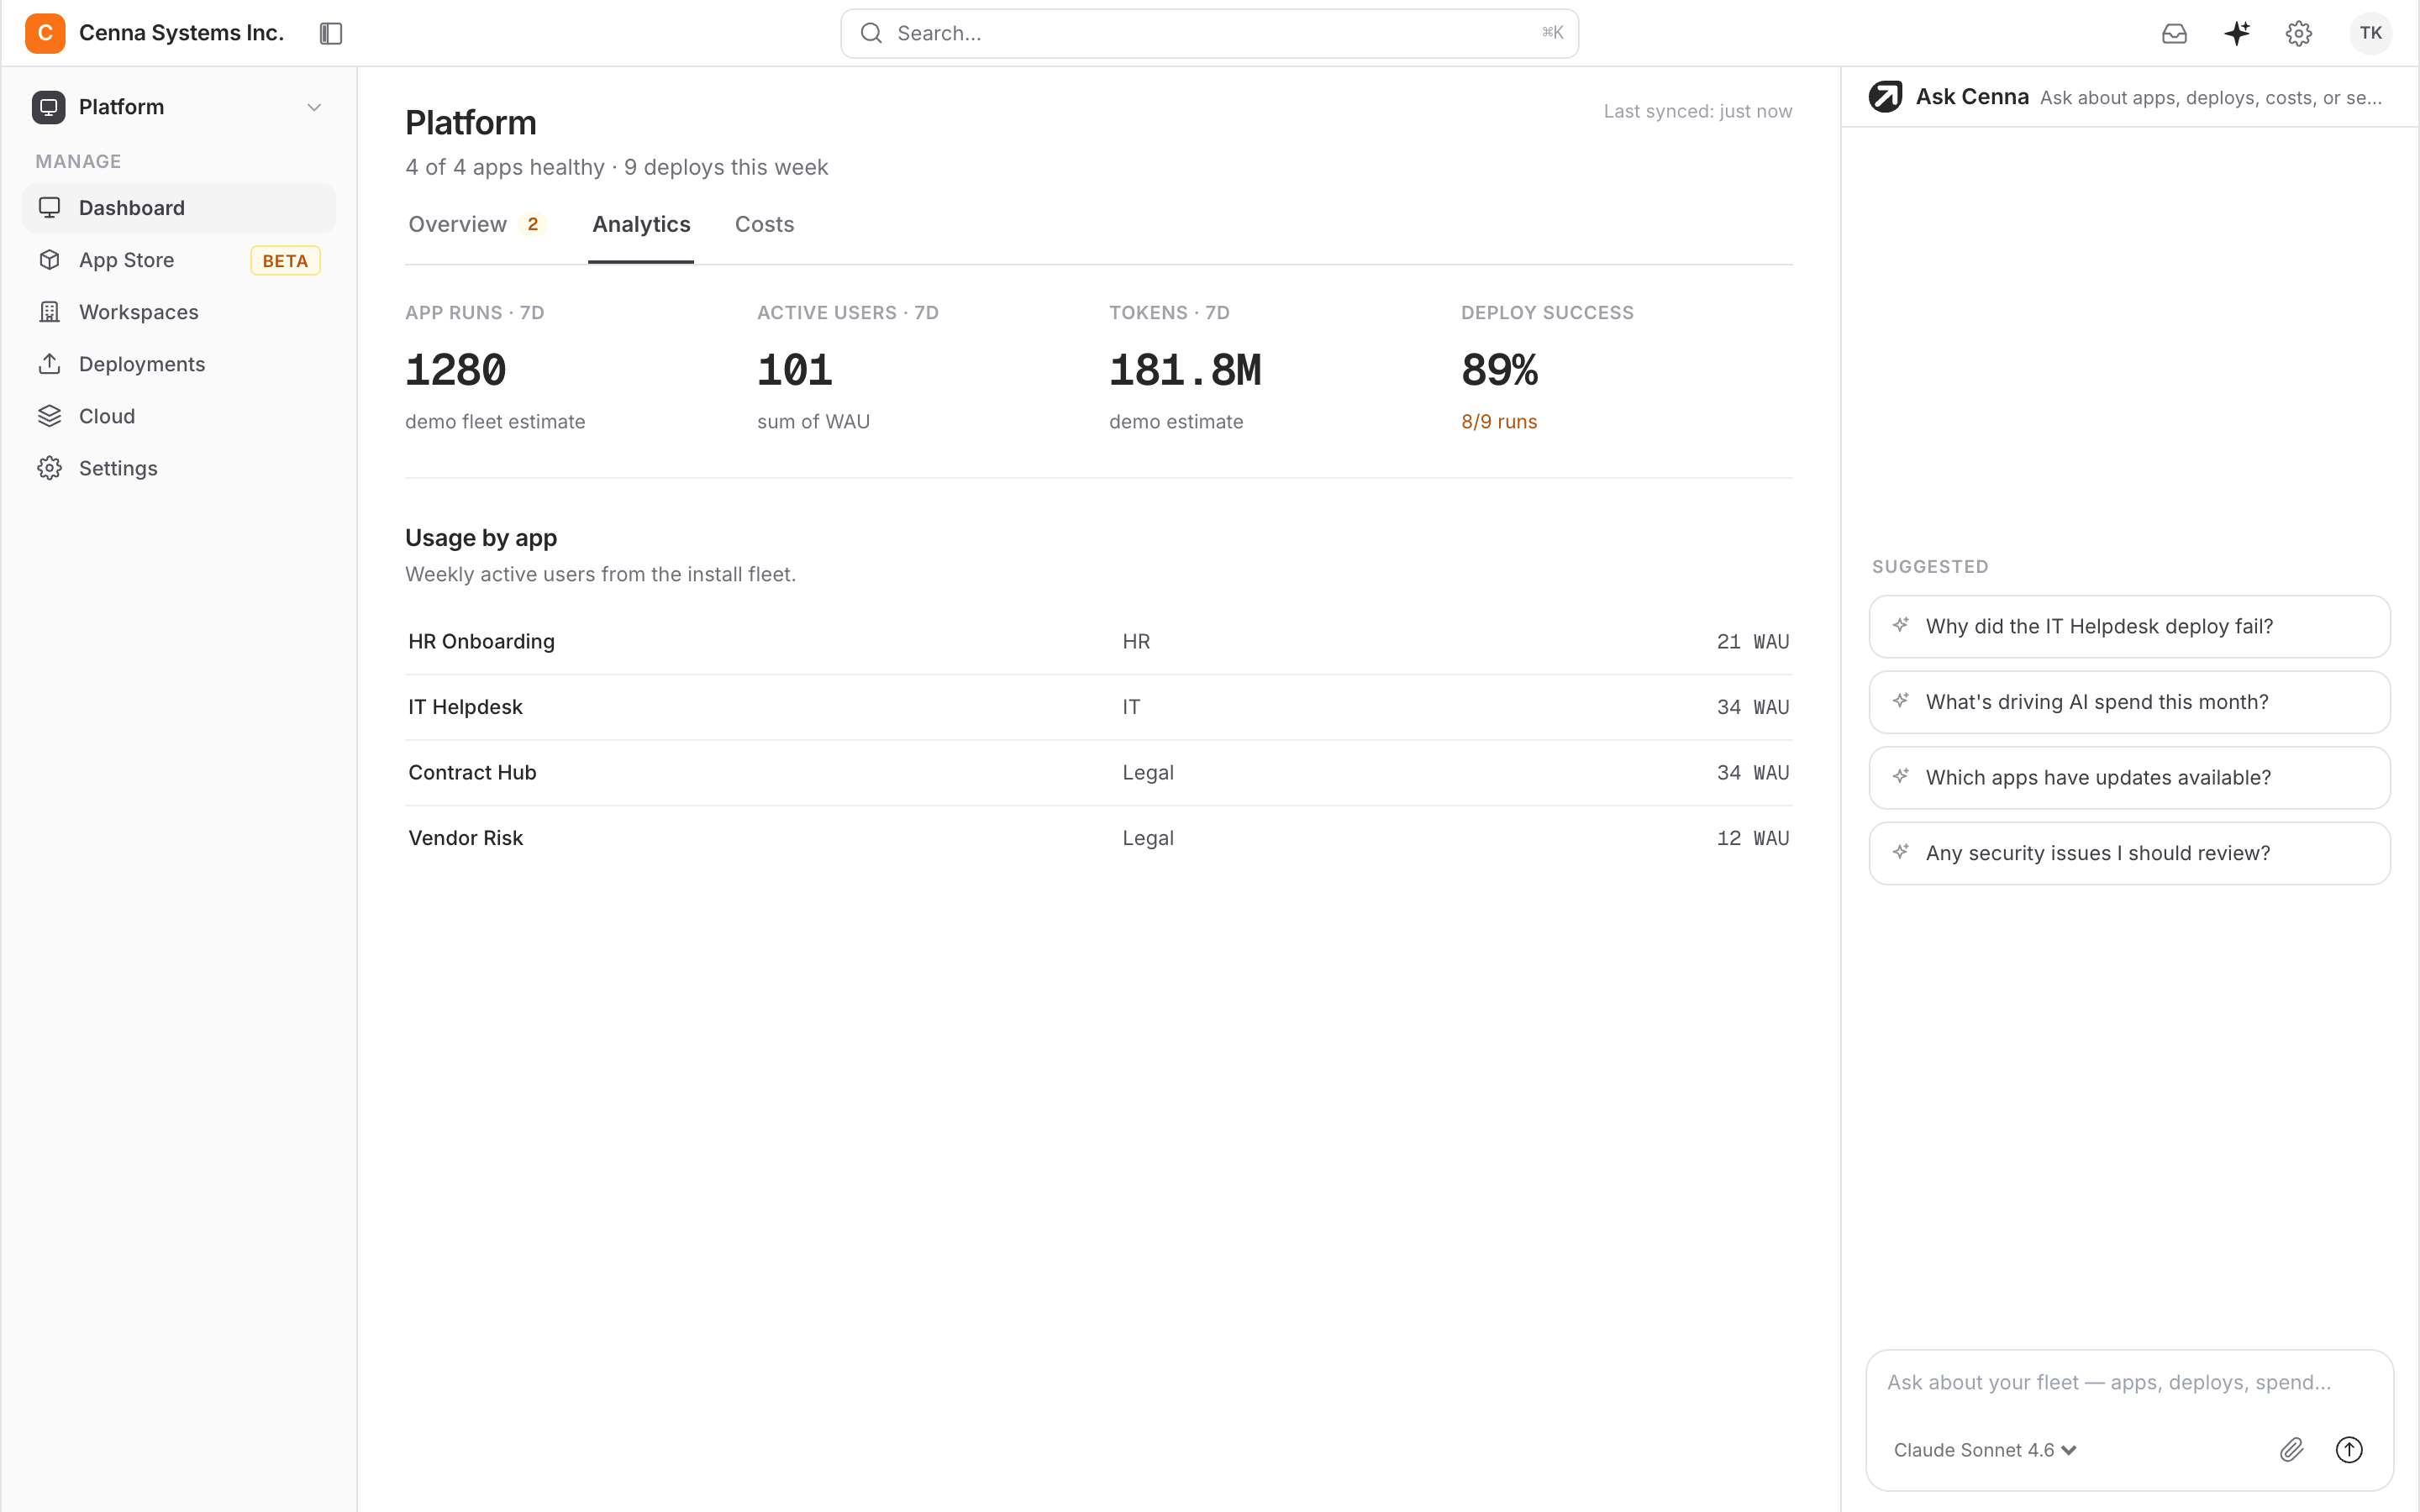
Task: Select the IT Helpdesk app row
Action: [1098, 707]
